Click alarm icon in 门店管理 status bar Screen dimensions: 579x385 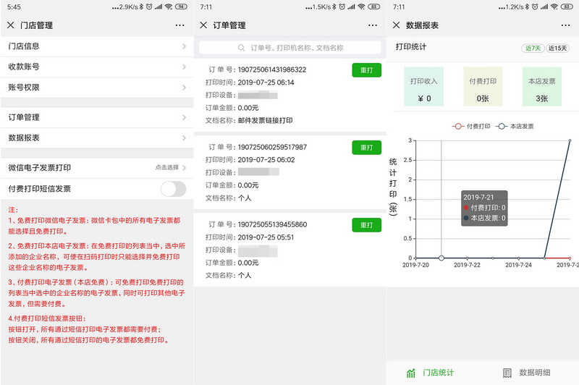(149, 7)
